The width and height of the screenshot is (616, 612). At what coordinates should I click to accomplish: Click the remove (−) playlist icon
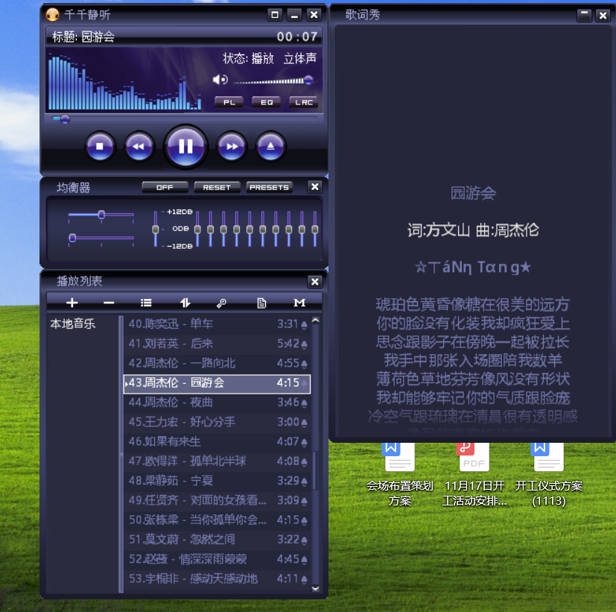[109, 303]
